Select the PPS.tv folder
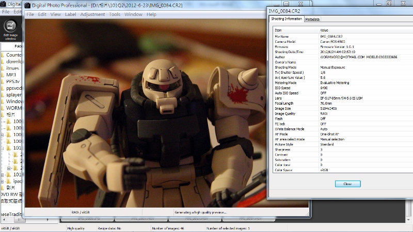 [13, 81]
